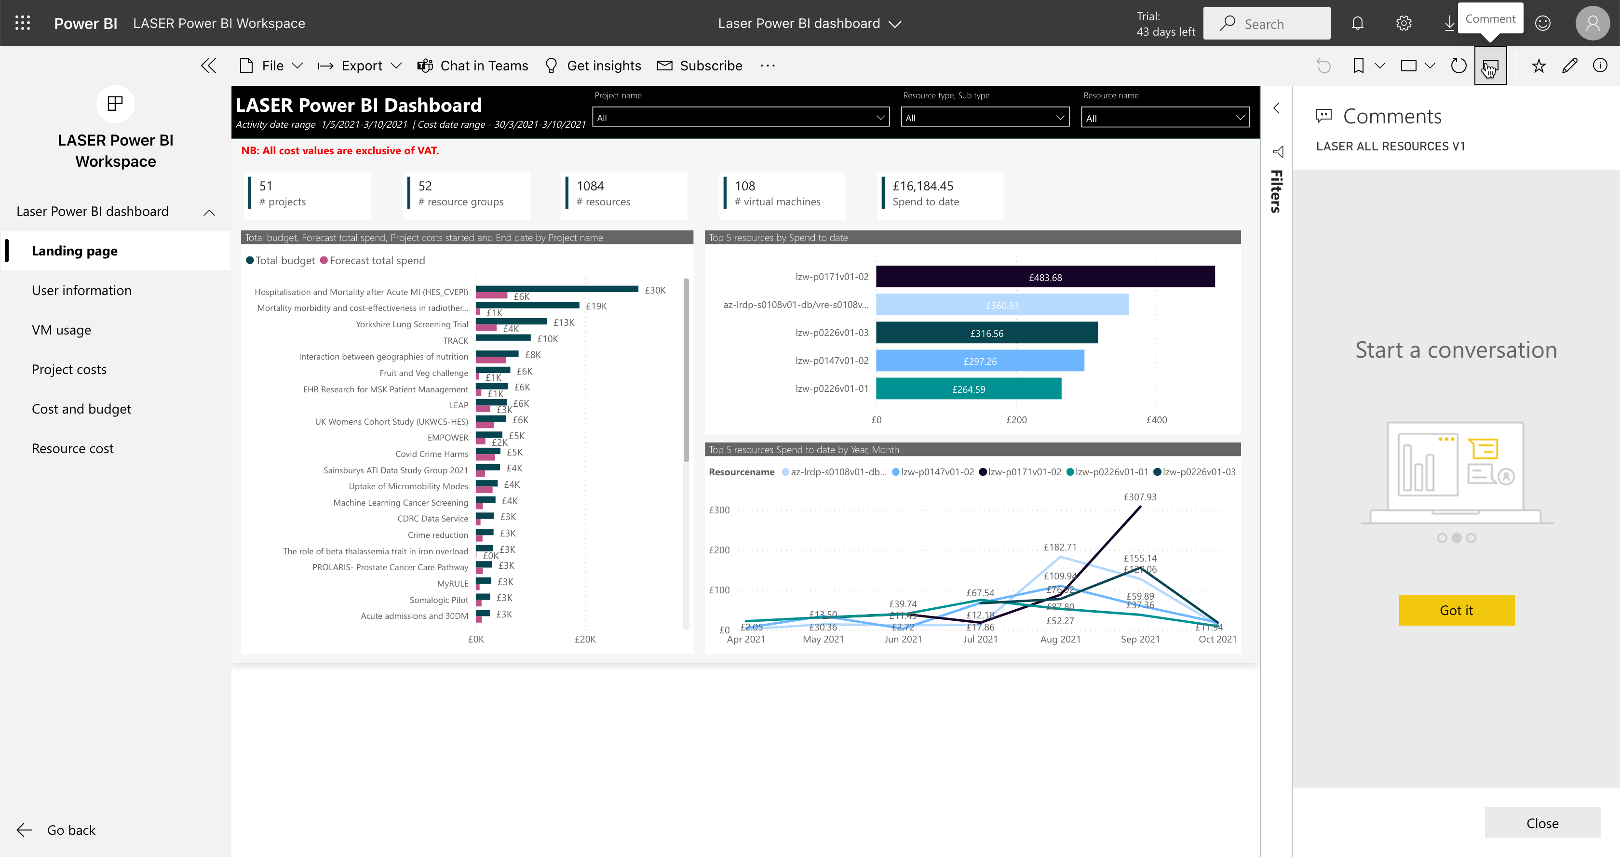Click the Comment icon to open panel

click(1490, 66)
